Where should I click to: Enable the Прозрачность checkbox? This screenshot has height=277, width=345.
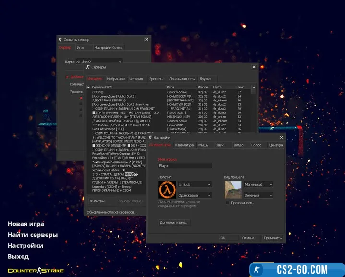click(227, 203)
